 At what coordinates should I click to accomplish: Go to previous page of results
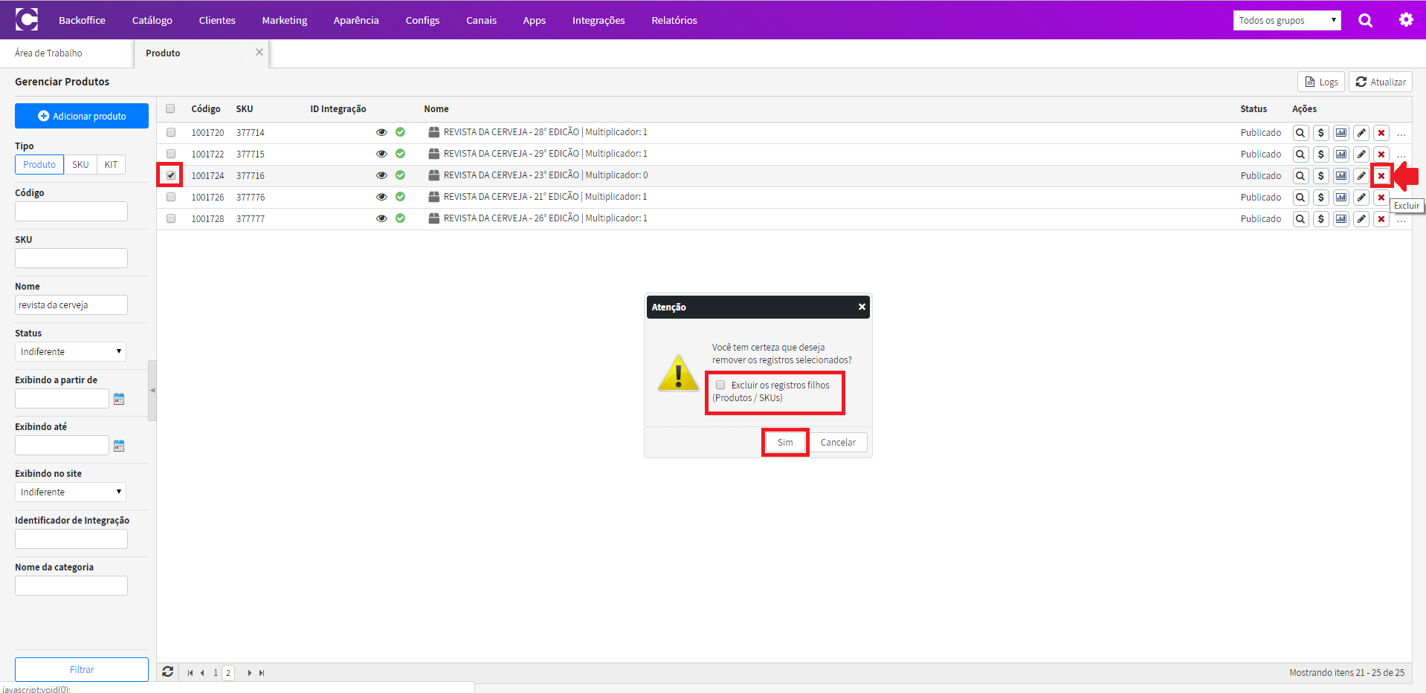click(x=202, y=673)
